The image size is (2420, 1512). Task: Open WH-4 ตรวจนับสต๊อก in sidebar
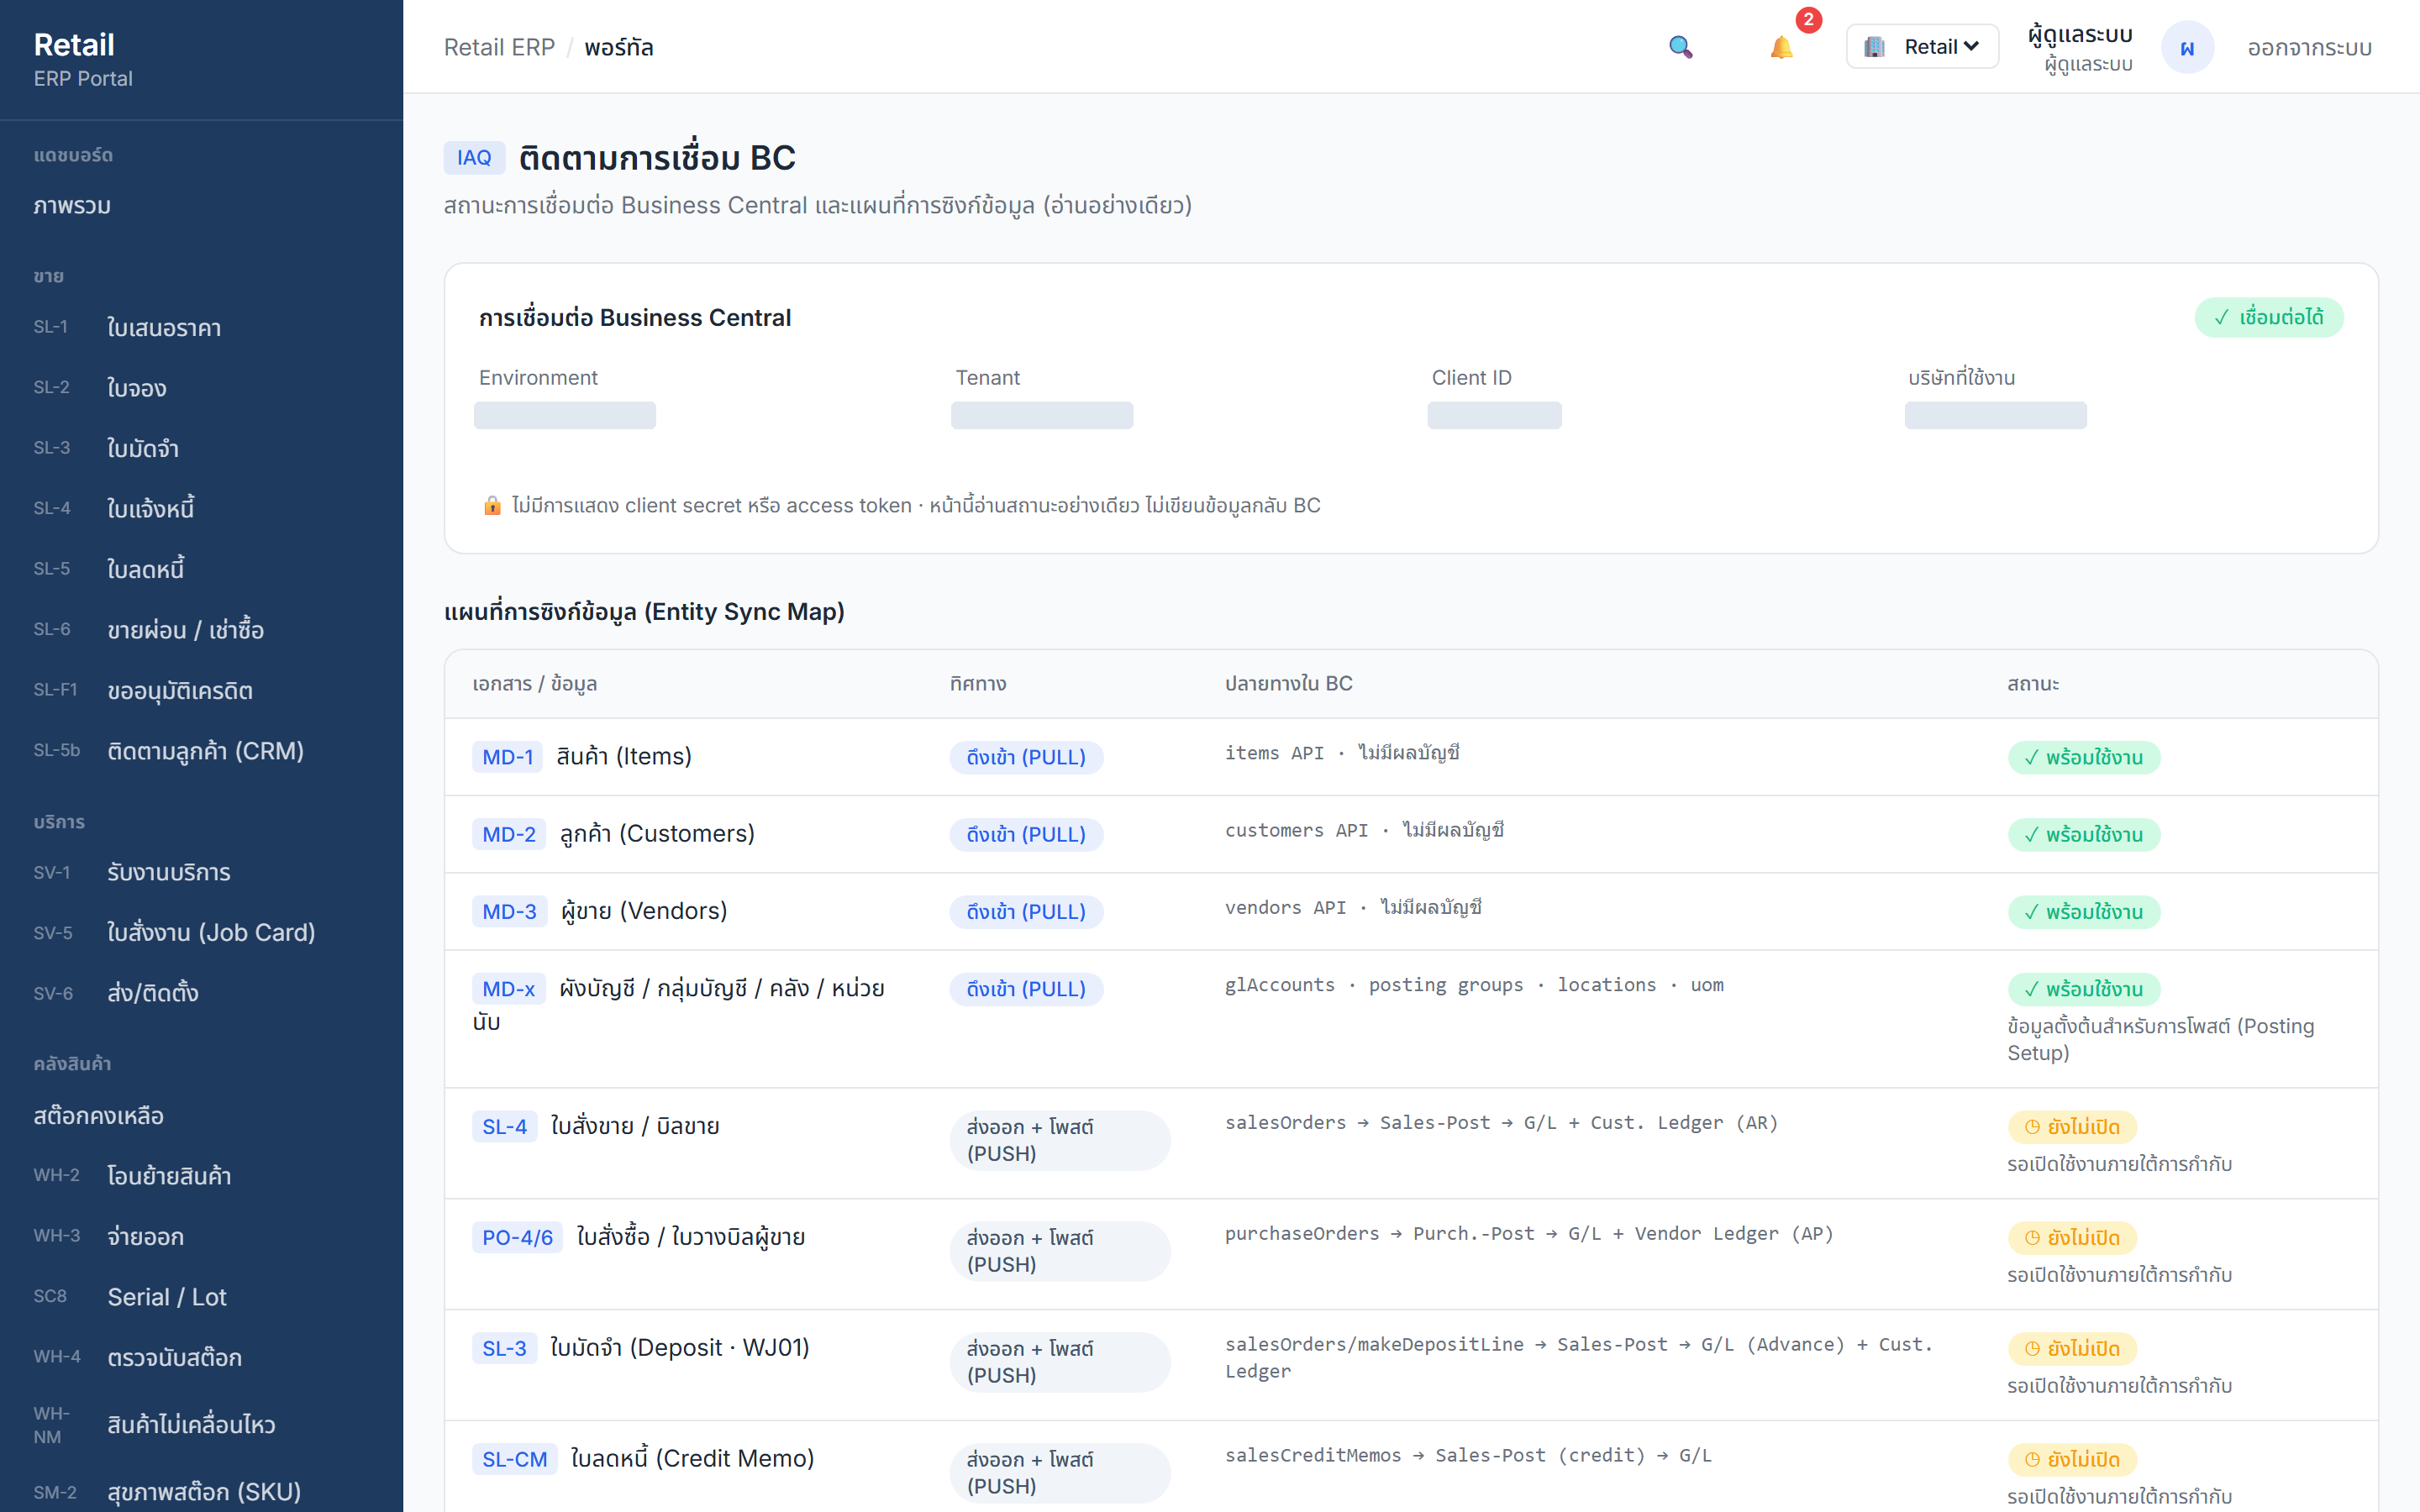click(201, 1357)
